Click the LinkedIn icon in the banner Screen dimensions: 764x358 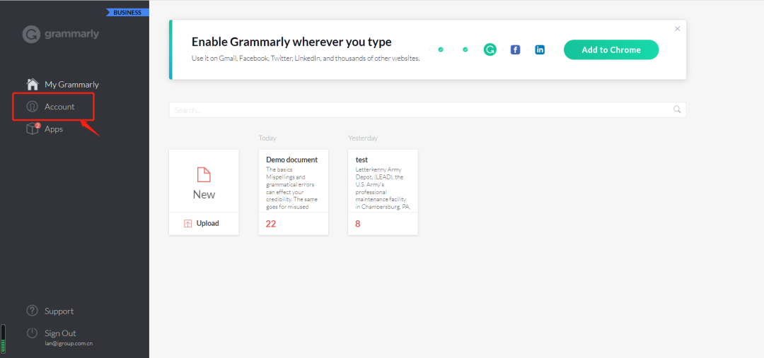click(x=540, y=50)
